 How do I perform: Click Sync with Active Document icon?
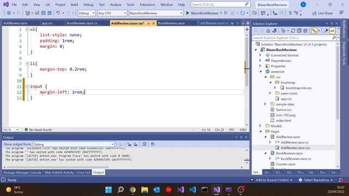[293, 30]
